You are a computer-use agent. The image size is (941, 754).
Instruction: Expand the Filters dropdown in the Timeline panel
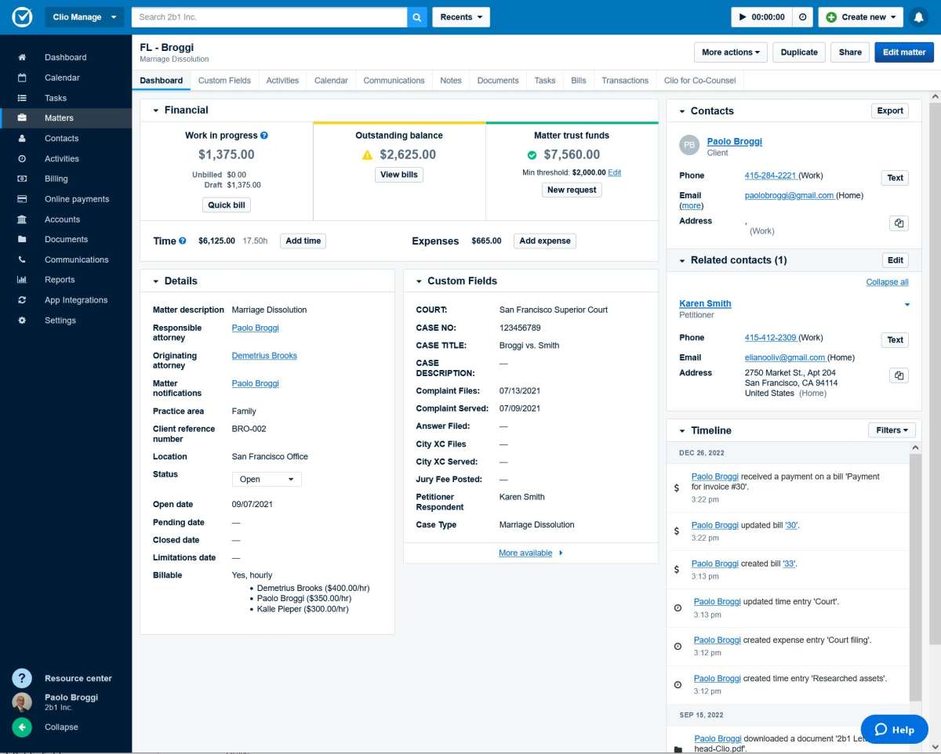coord(891,430)
